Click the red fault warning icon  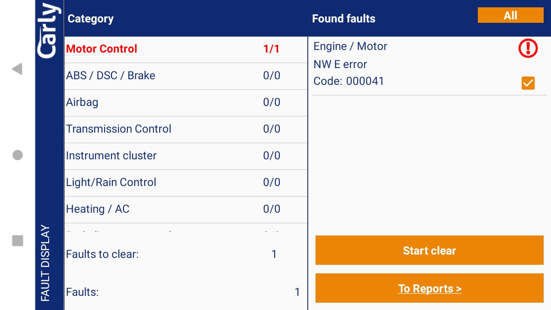[x=528, y=48]
